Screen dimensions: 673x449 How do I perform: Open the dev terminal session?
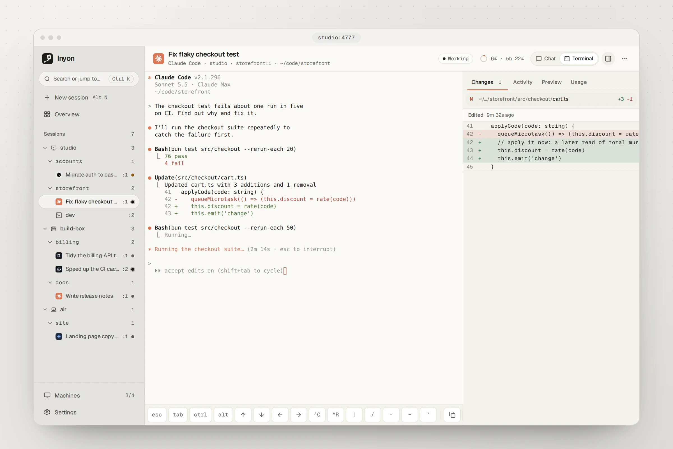click(89, 215)
